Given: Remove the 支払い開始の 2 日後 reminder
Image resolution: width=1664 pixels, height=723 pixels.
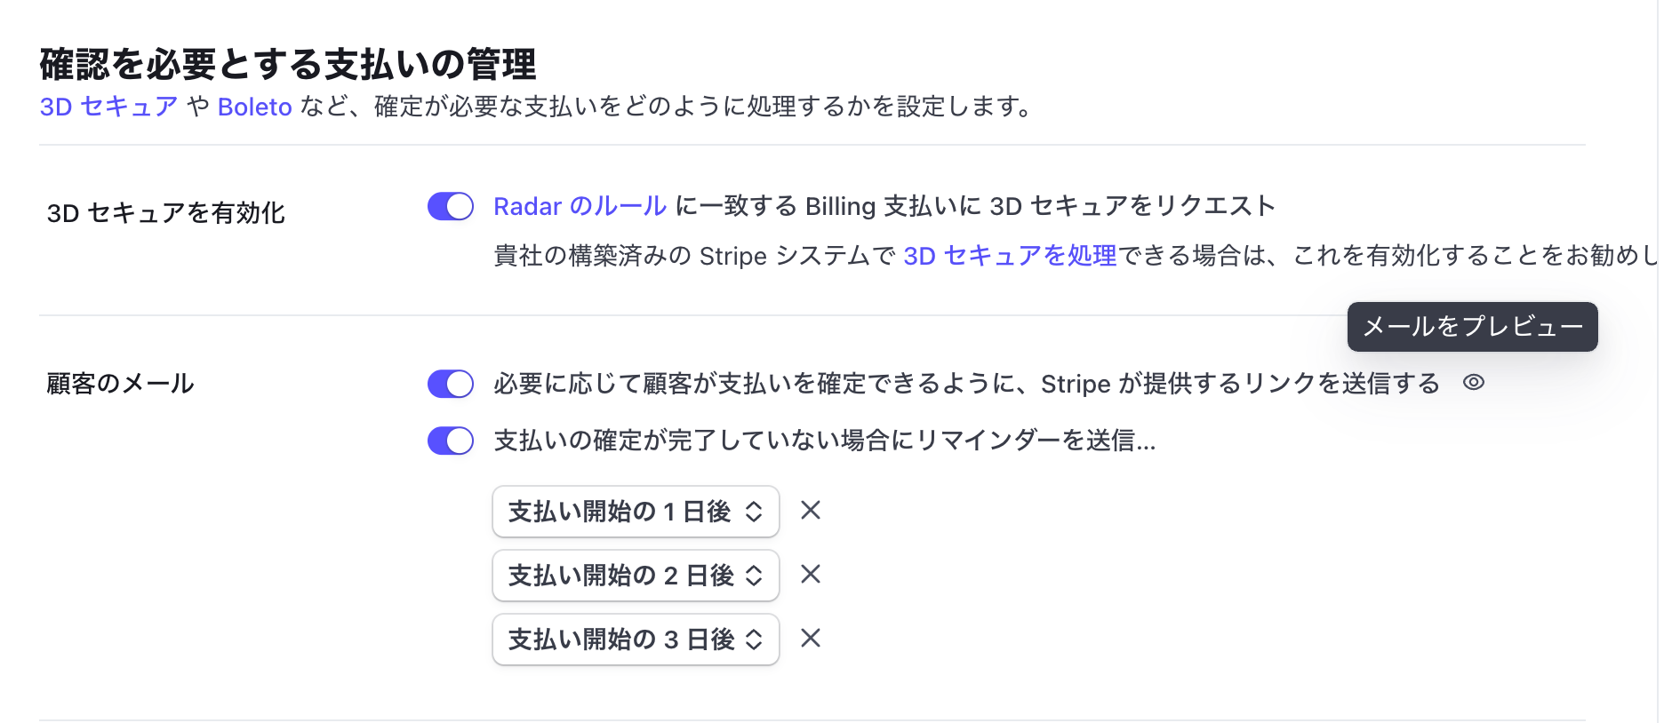Looking at the screenshot, I should tap(810, 575).
